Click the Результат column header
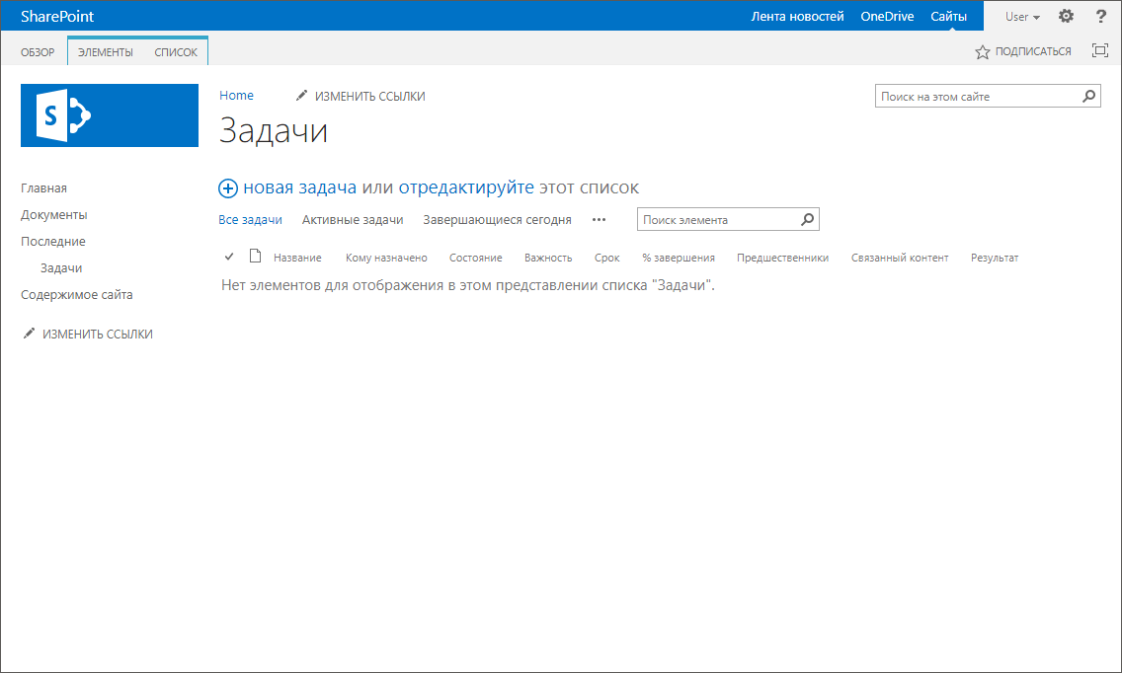Viewport: 1122px width, 673px height. pyautogui.click(x=994, y=258)
